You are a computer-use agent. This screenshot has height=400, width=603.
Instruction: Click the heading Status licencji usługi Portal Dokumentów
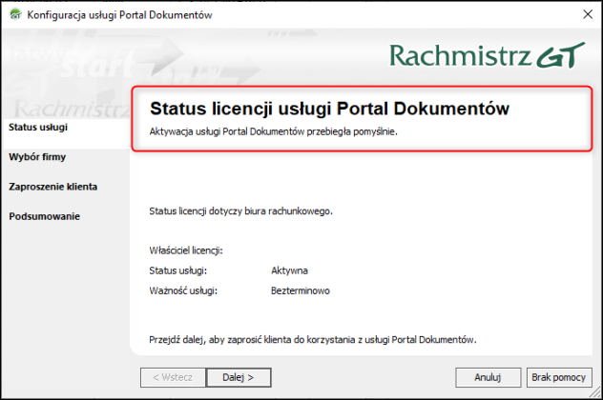pyautogui.click(x=329, y=109)
